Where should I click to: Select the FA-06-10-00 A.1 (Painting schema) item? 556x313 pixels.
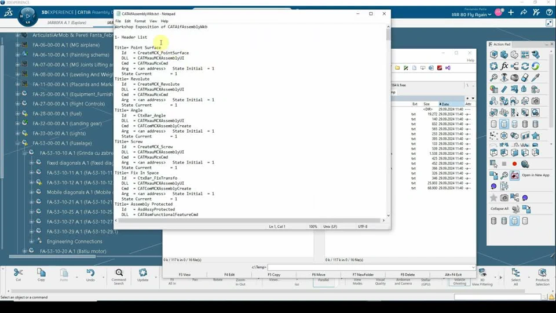71,55
